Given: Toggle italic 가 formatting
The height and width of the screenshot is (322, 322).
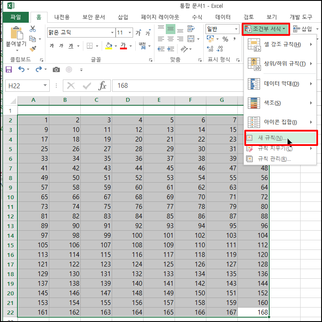Looking at the screenshot, I should [x=61, y=45].
